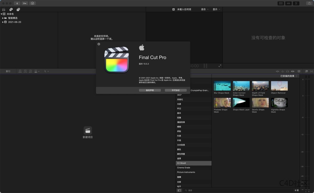
Task: Click the 索引 timeline index button
Action: click(x=8, y=71)
